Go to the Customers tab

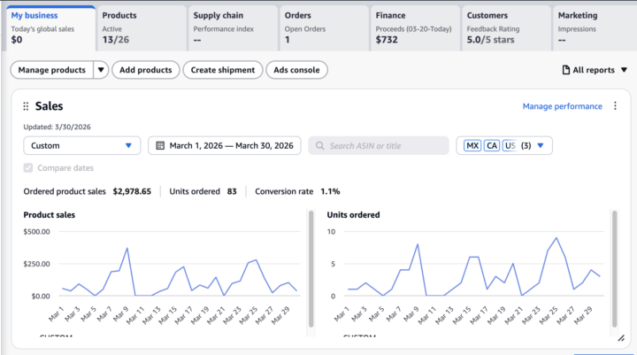click(x=506, y=28)
